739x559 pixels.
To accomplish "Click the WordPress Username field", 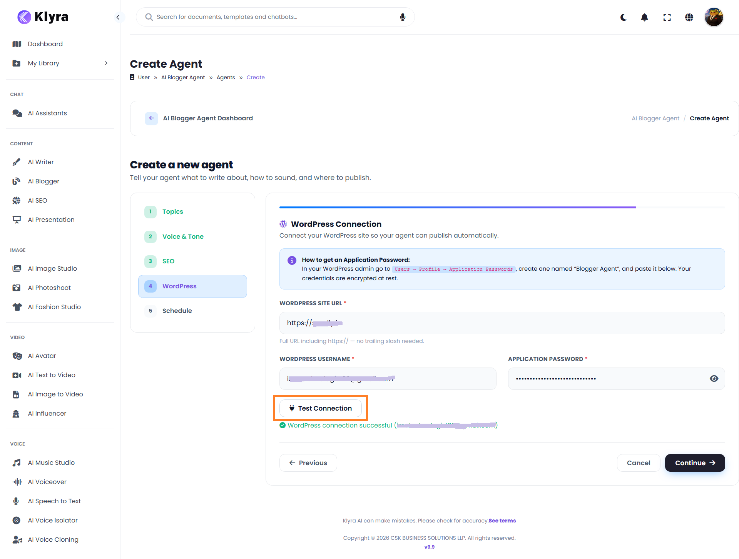I will [388, 379].
